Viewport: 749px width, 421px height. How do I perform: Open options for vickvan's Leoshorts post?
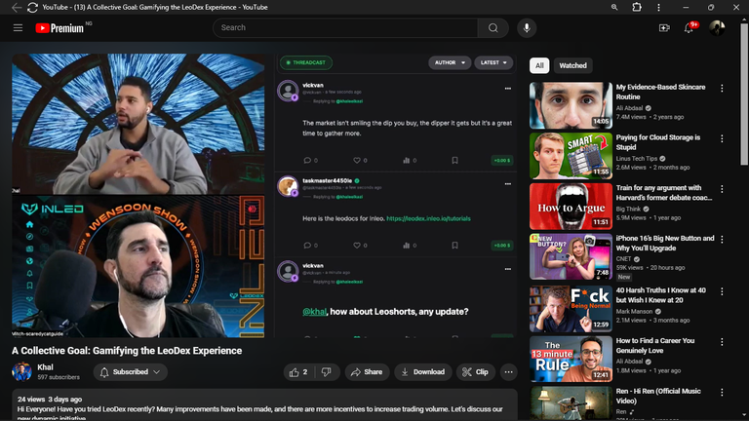(508, 269)
